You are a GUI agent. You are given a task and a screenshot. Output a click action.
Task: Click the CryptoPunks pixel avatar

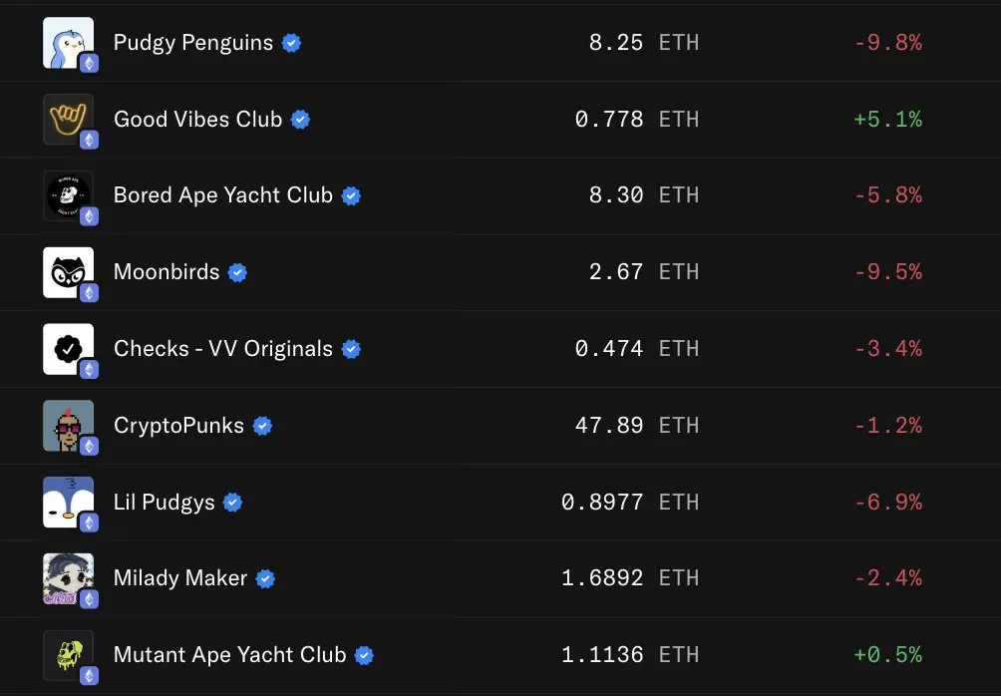(x=67, y=425)
